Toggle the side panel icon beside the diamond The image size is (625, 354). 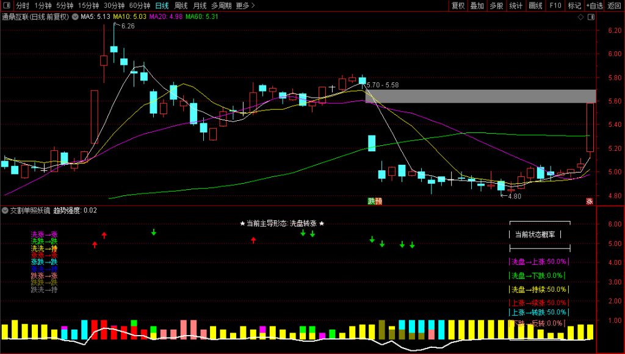tap(591, 17)
